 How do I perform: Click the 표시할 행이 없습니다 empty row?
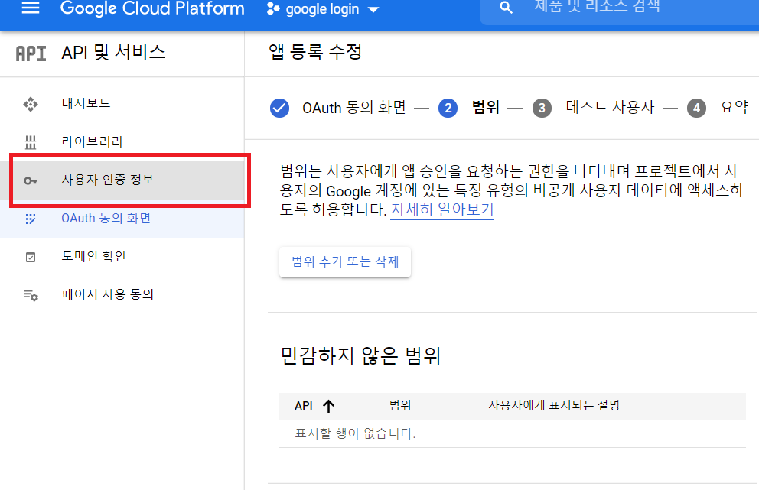[513, 434]
